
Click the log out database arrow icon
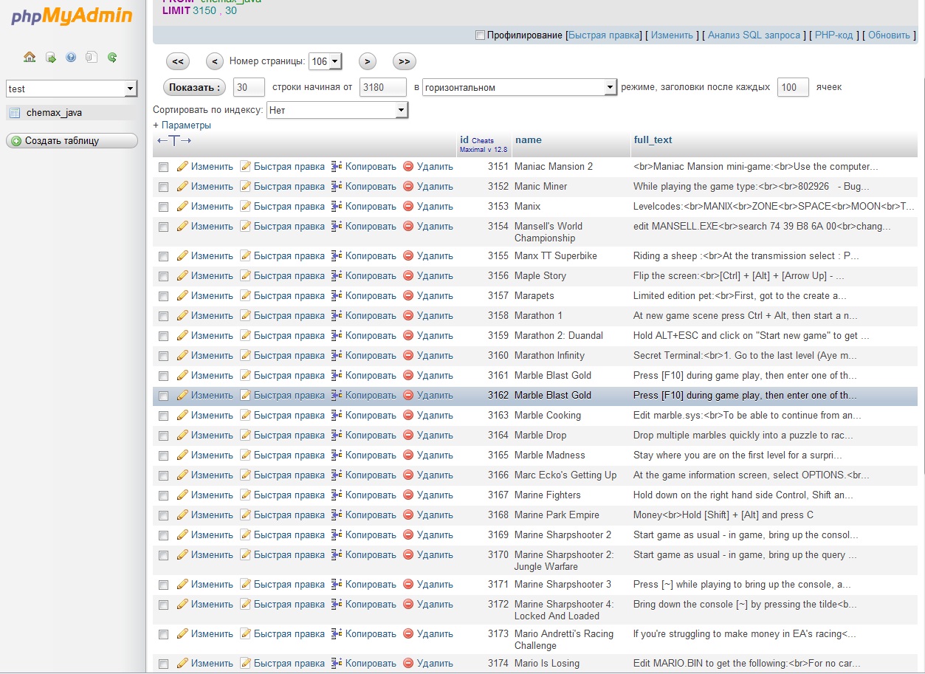point(50,57)
